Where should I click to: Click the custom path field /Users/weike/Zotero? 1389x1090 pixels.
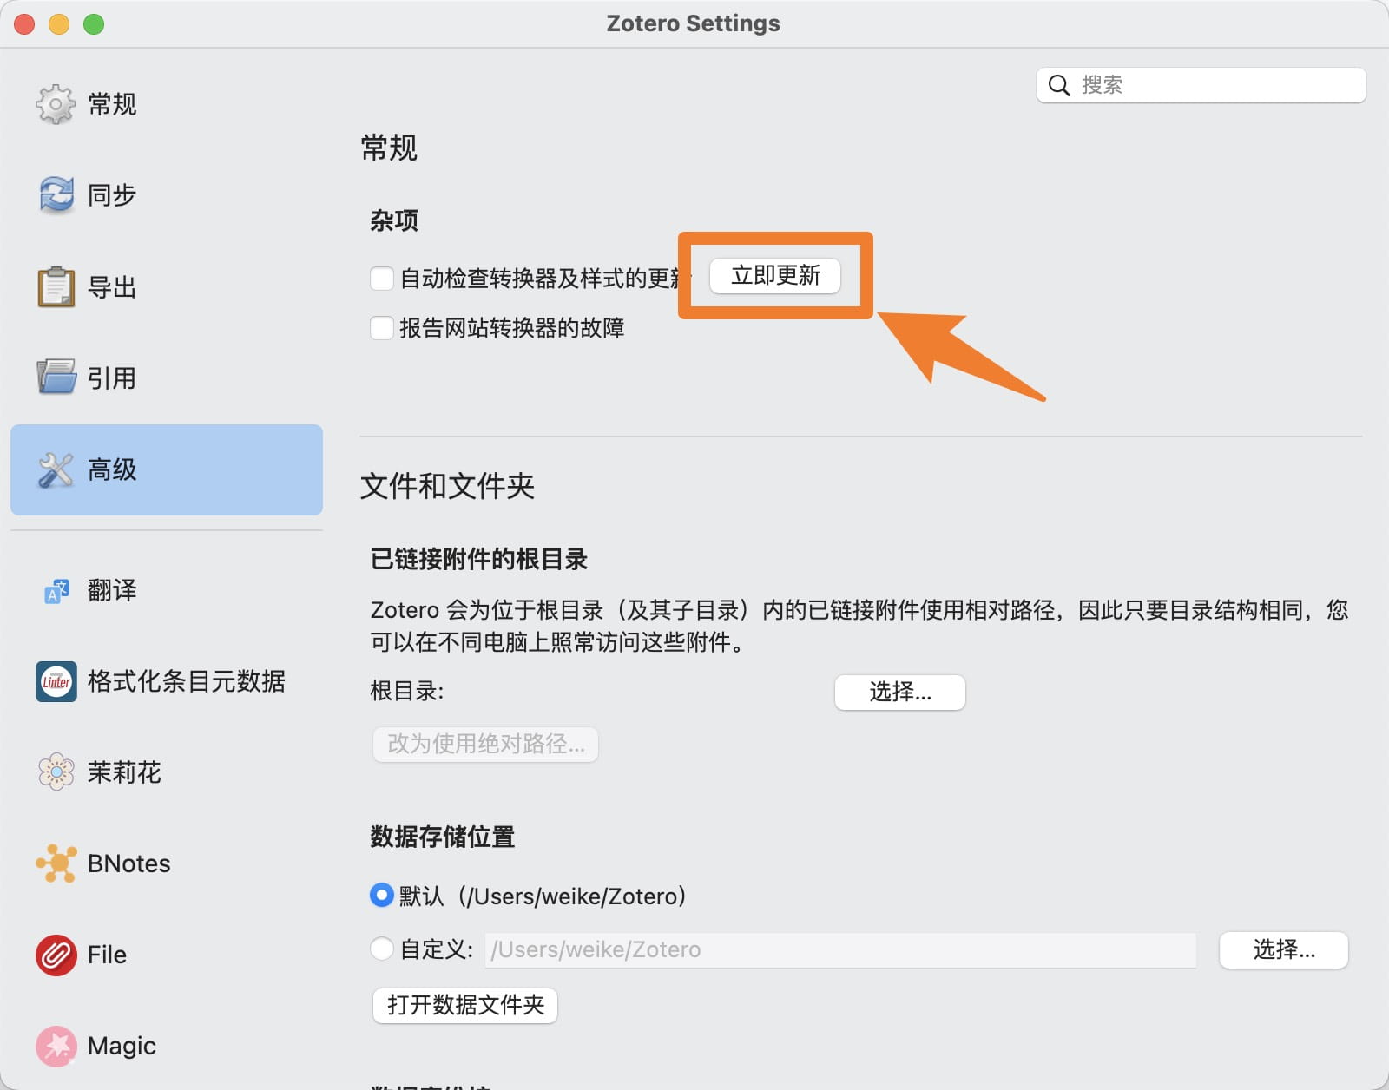pyautogui.click(x=840, y=949)
